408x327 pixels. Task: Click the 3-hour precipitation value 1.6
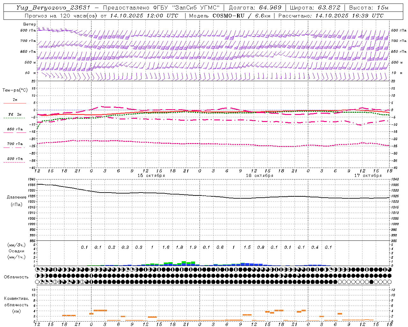point(166,247)
